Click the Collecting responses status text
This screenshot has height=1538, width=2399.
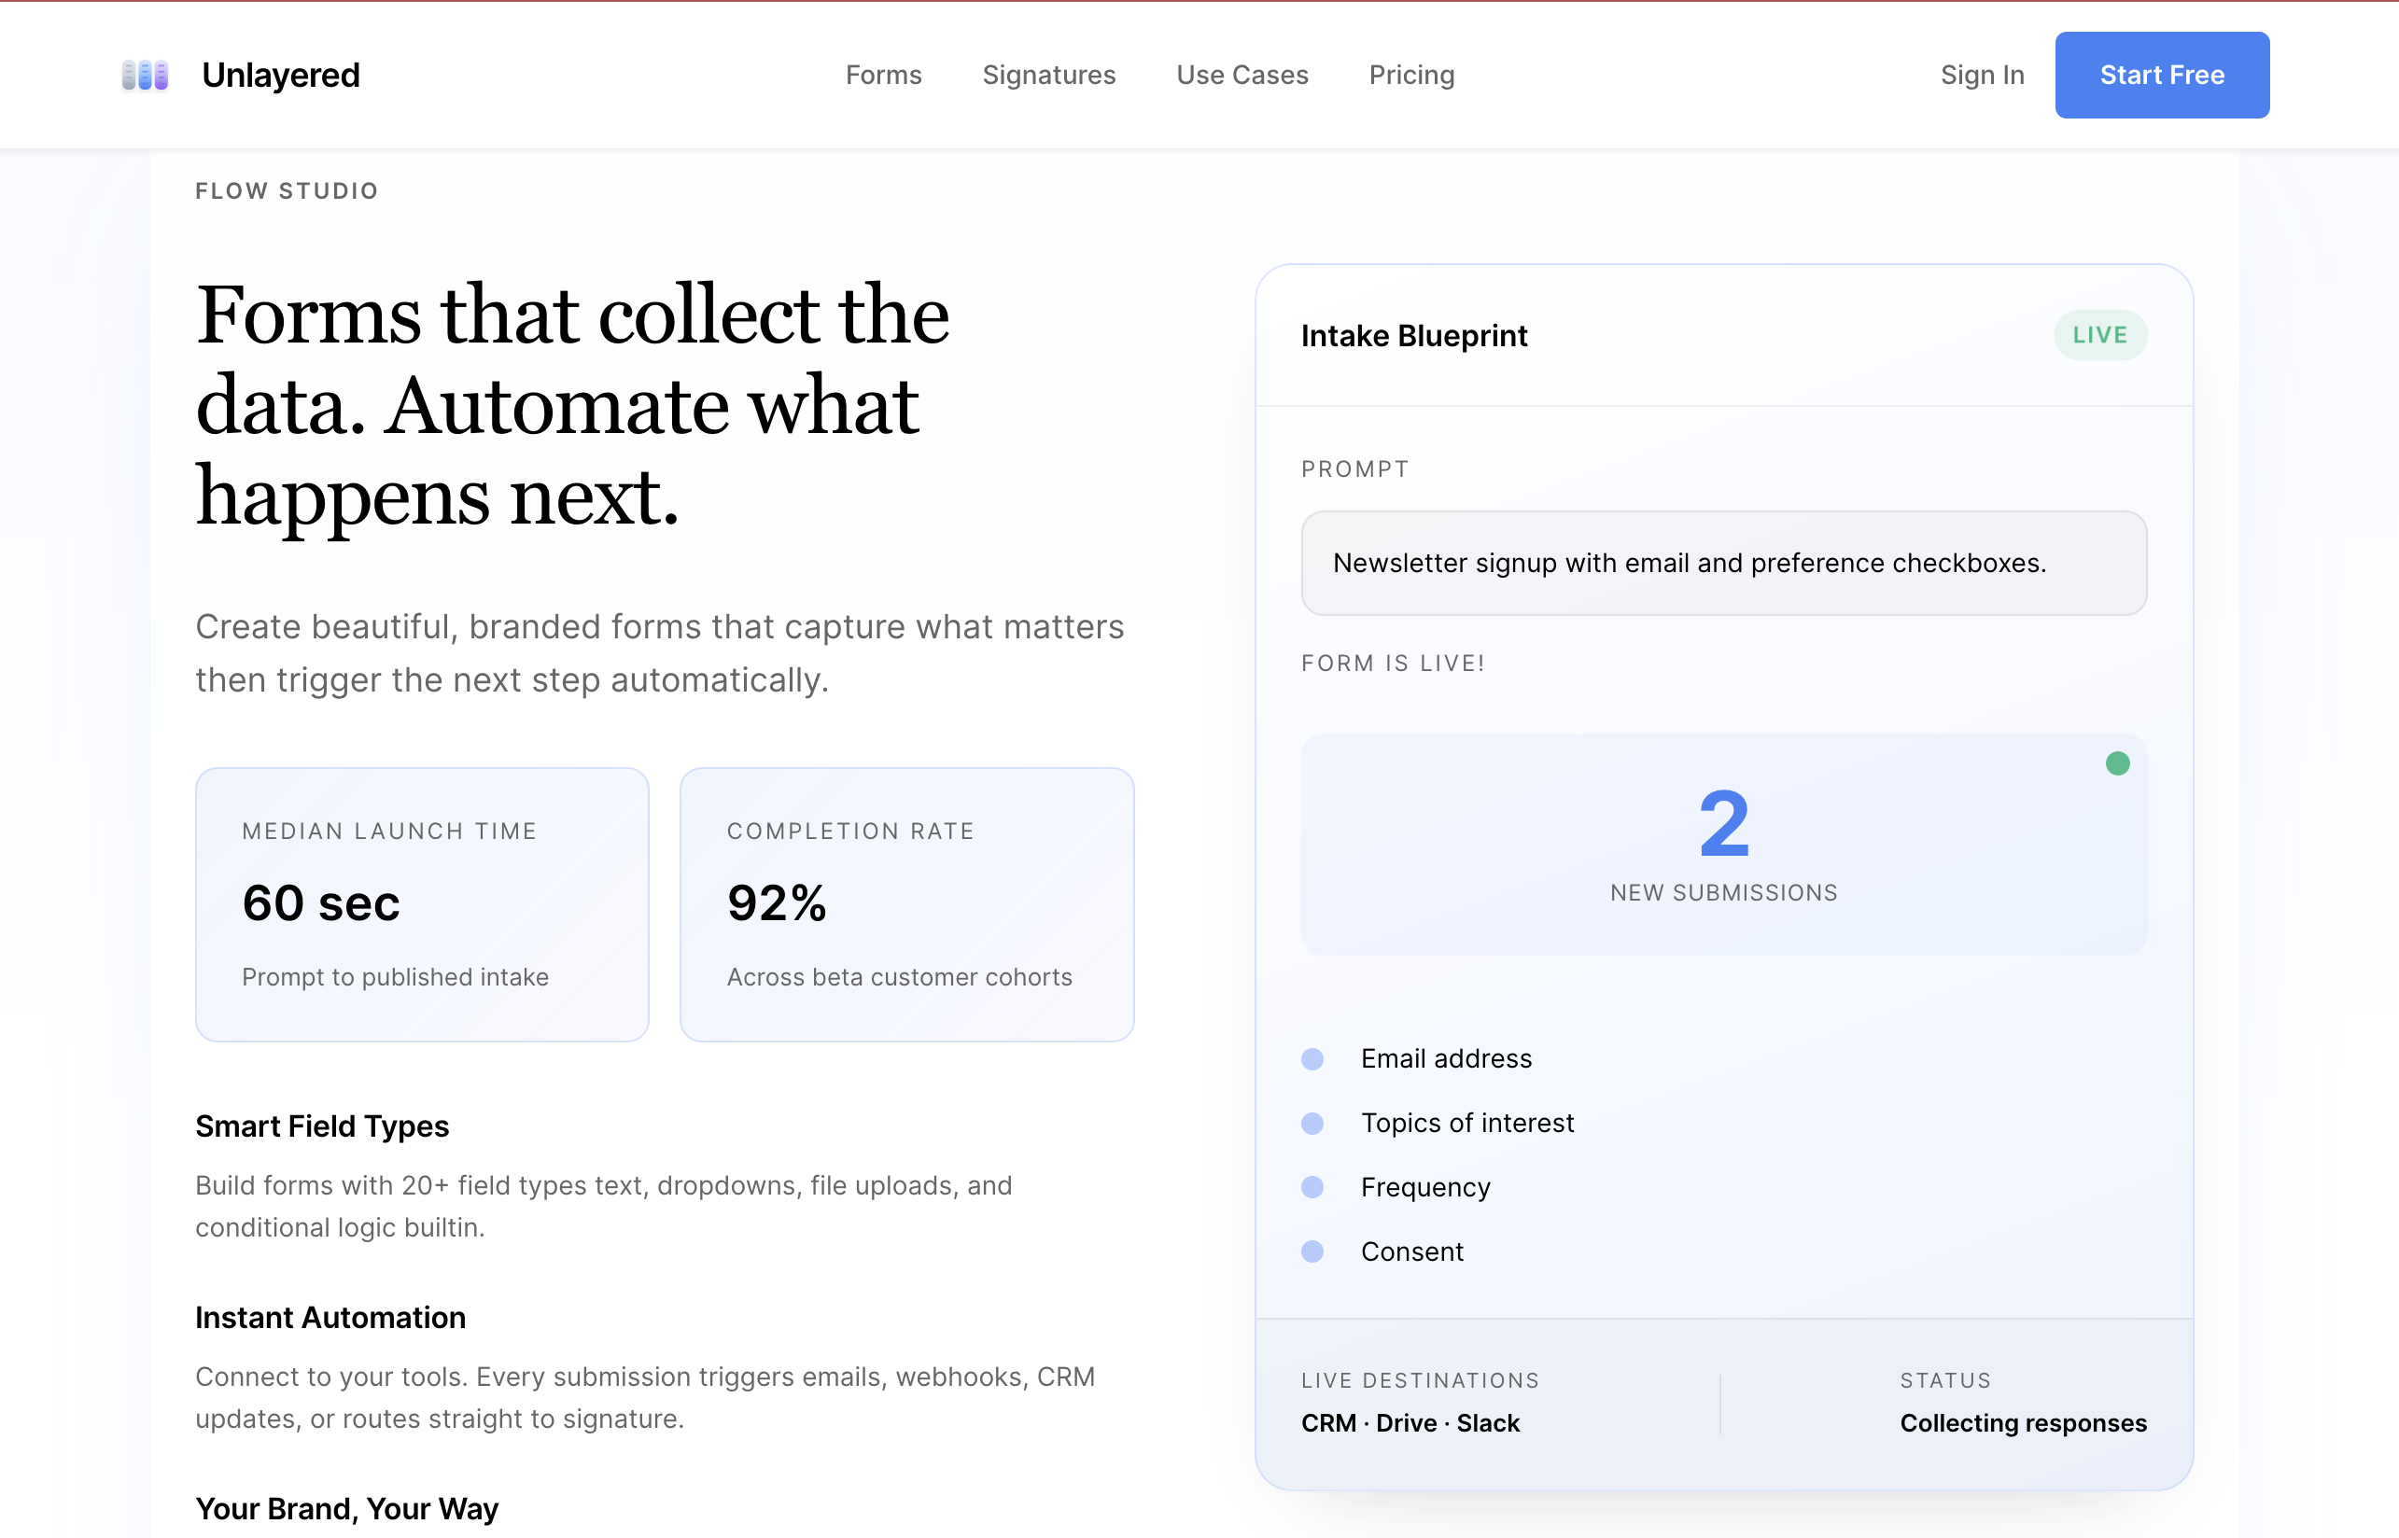[x=2023, y=1423]
